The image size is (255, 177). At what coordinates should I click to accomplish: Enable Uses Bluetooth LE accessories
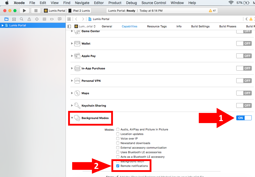coord(118,152)
